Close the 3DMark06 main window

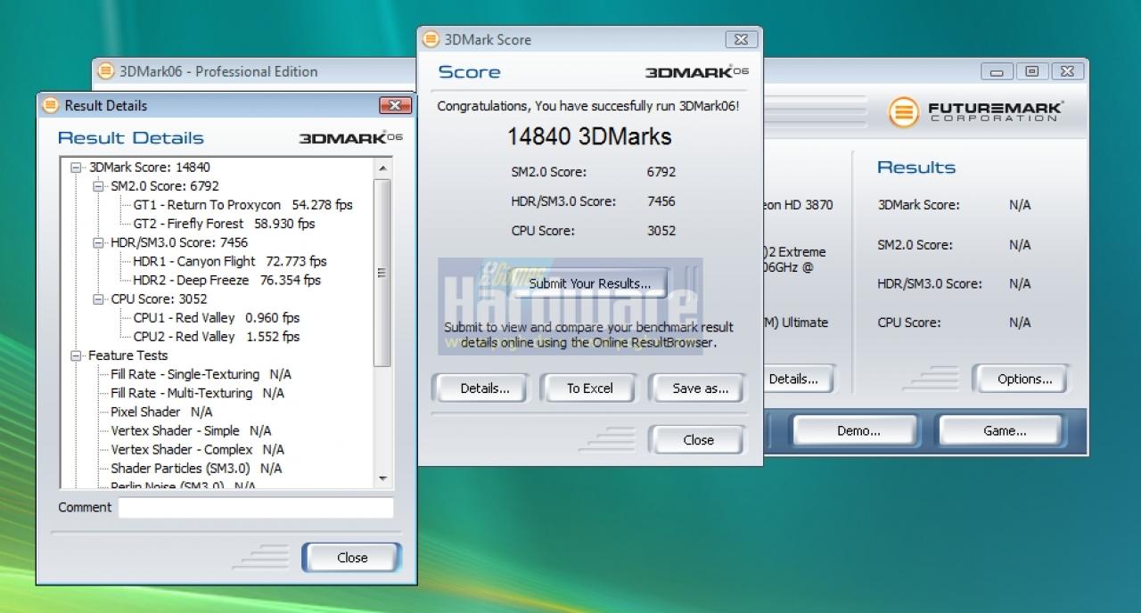point(1069,71)
